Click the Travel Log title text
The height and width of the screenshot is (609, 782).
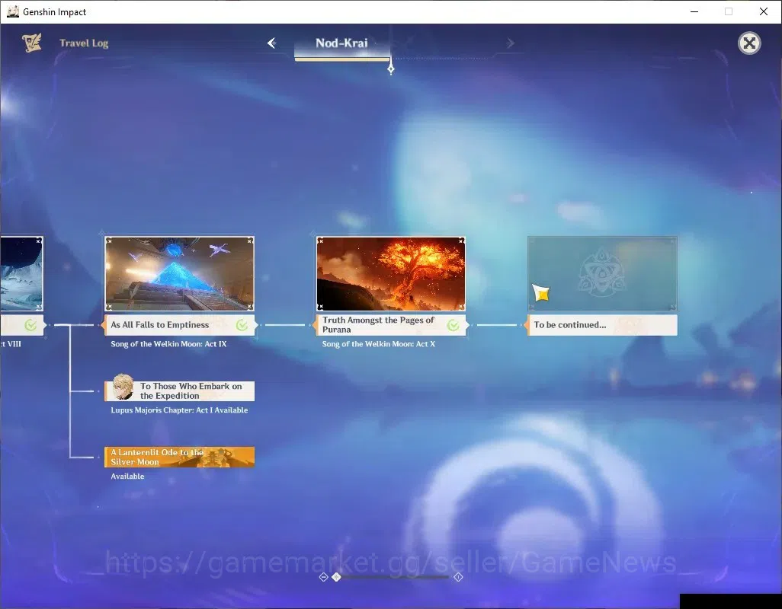click(x=84, y=43)
